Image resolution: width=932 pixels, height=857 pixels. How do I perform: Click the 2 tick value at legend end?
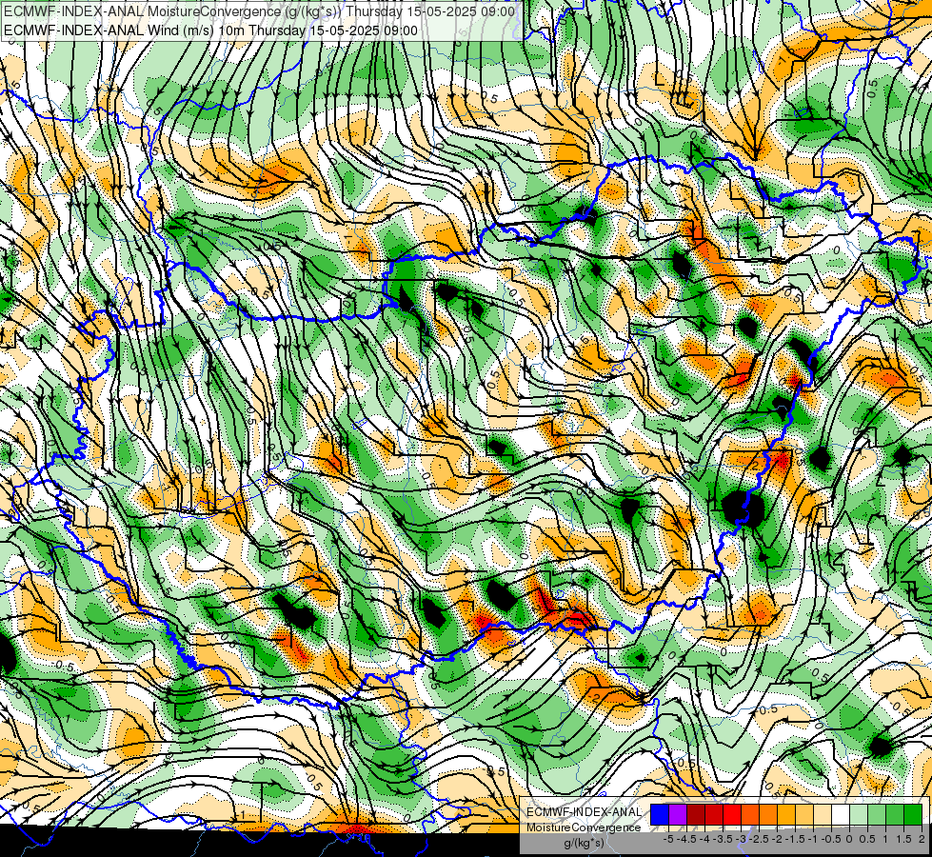tap(922, 839)
